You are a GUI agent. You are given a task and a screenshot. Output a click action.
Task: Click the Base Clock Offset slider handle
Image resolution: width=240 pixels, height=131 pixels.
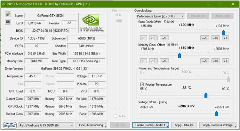223,33
